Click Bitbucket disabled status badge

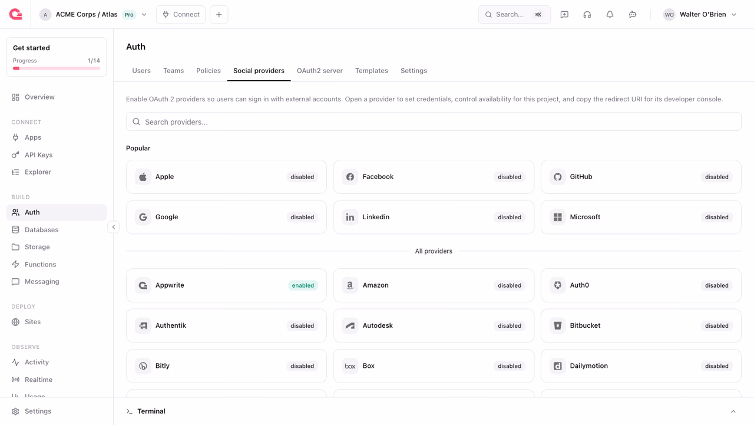[x=717, y=325]
